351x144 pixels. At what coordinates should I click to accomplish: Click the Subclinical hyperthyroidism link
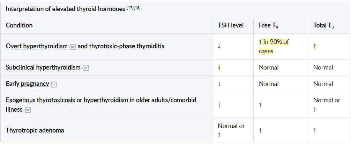[43, 67]
